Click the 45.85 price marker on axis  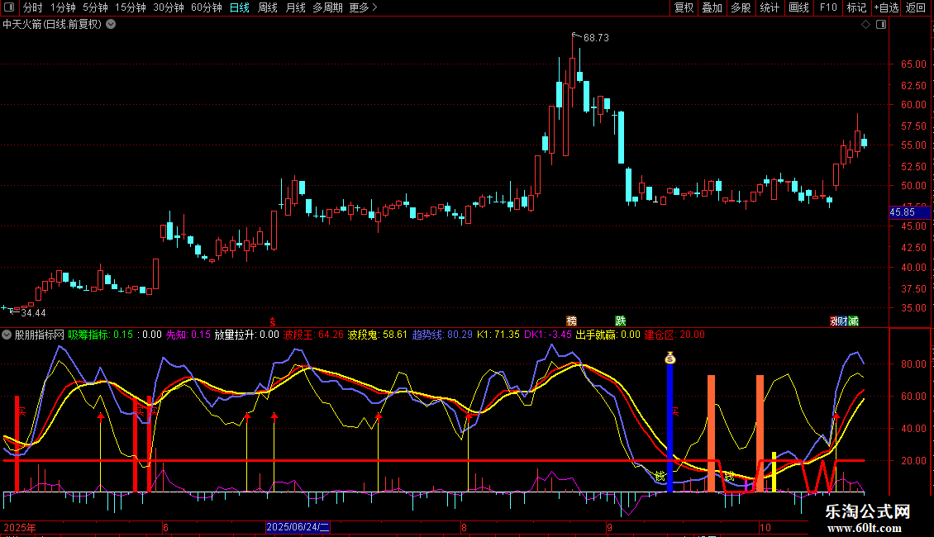coord(909,212)
